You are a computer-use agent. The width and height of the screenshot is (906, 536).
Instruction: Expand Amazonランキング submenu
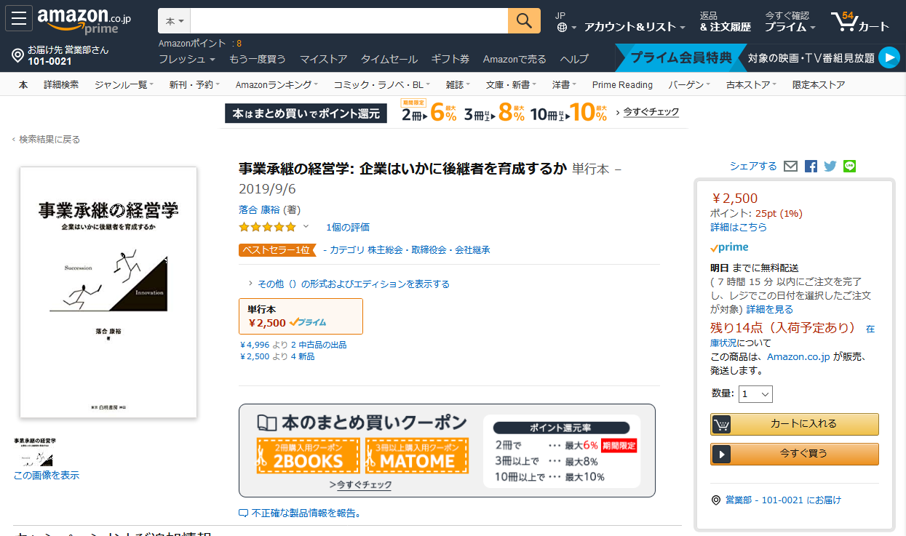[x=277, y=84]
